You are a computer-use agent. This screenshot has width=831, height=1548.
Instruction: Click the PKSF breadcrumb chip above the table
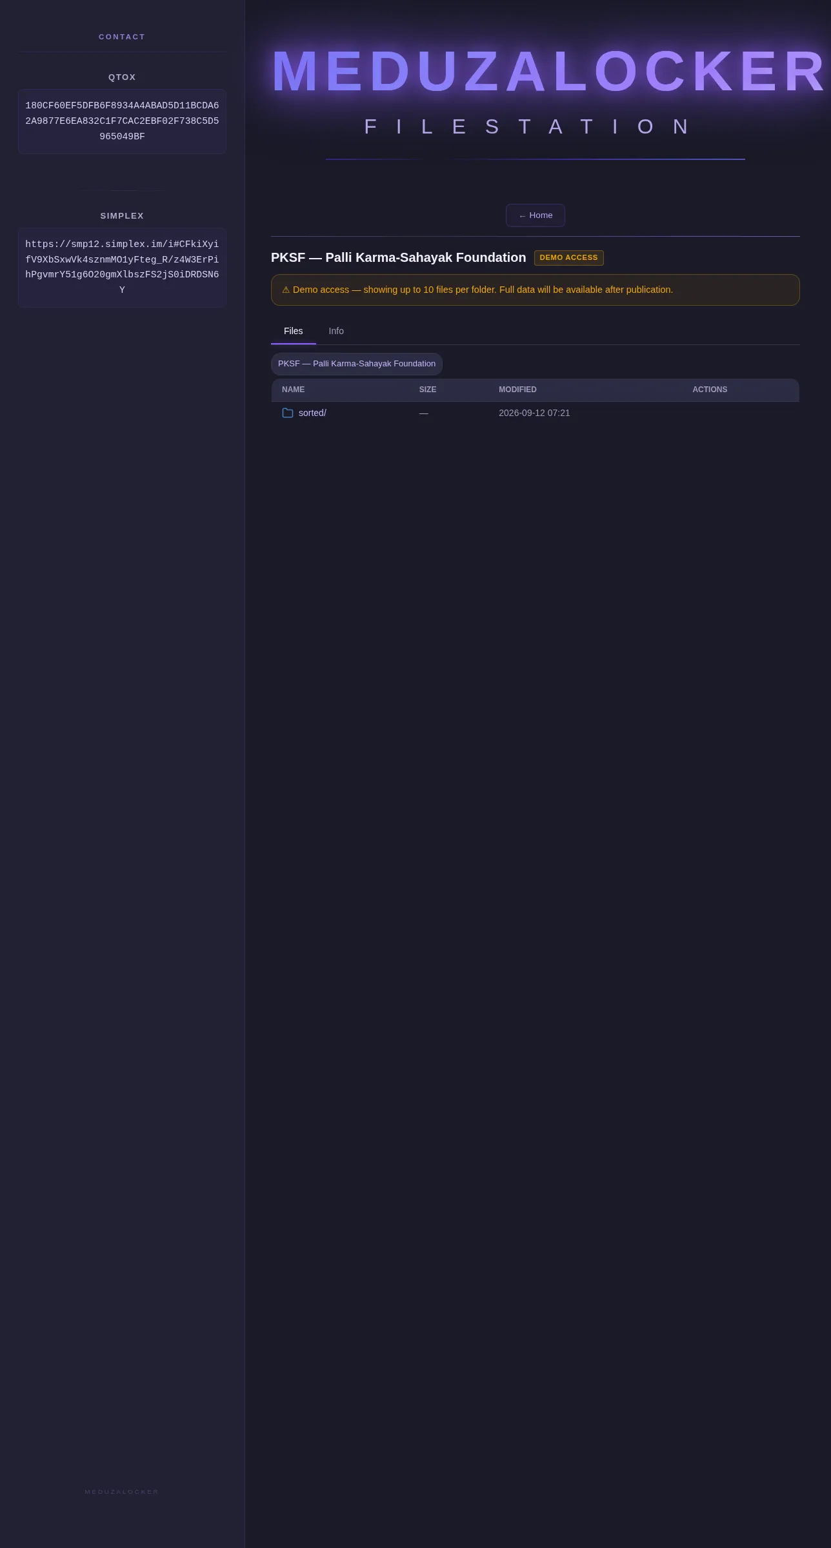(x=357, y=364)
